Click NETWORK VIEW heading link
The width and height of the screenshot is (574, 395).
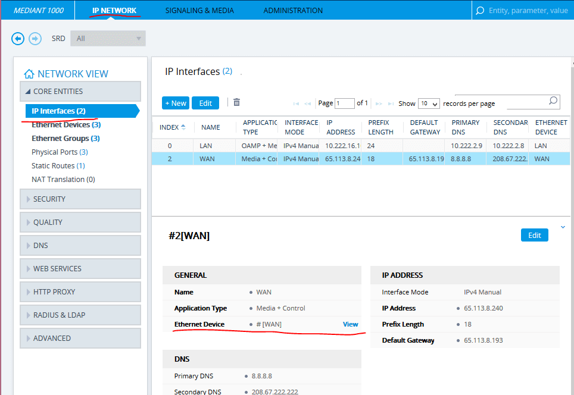[x=73, y=74]
